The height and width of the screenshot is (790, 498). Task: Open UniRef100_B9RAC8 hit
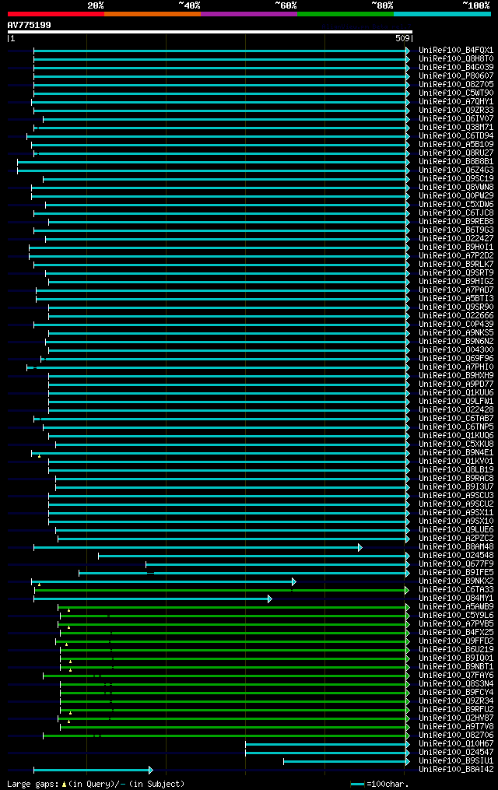pos(456,479)
